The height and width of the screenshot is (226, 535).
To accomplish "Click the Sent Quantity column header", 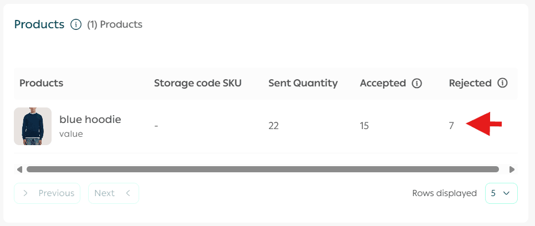I will [303, 83].
